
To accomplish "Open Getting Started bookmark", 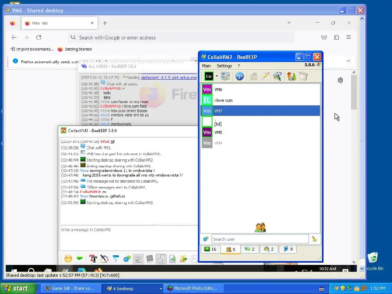I will 75,49.
